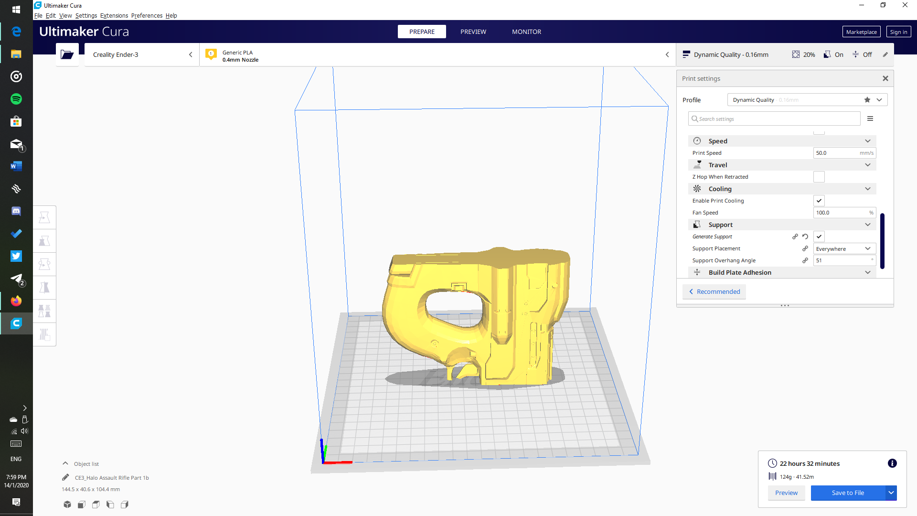The height and width of the screenshot is (516, 917).
Task: Click Save to File button
Action: point(848,493)
